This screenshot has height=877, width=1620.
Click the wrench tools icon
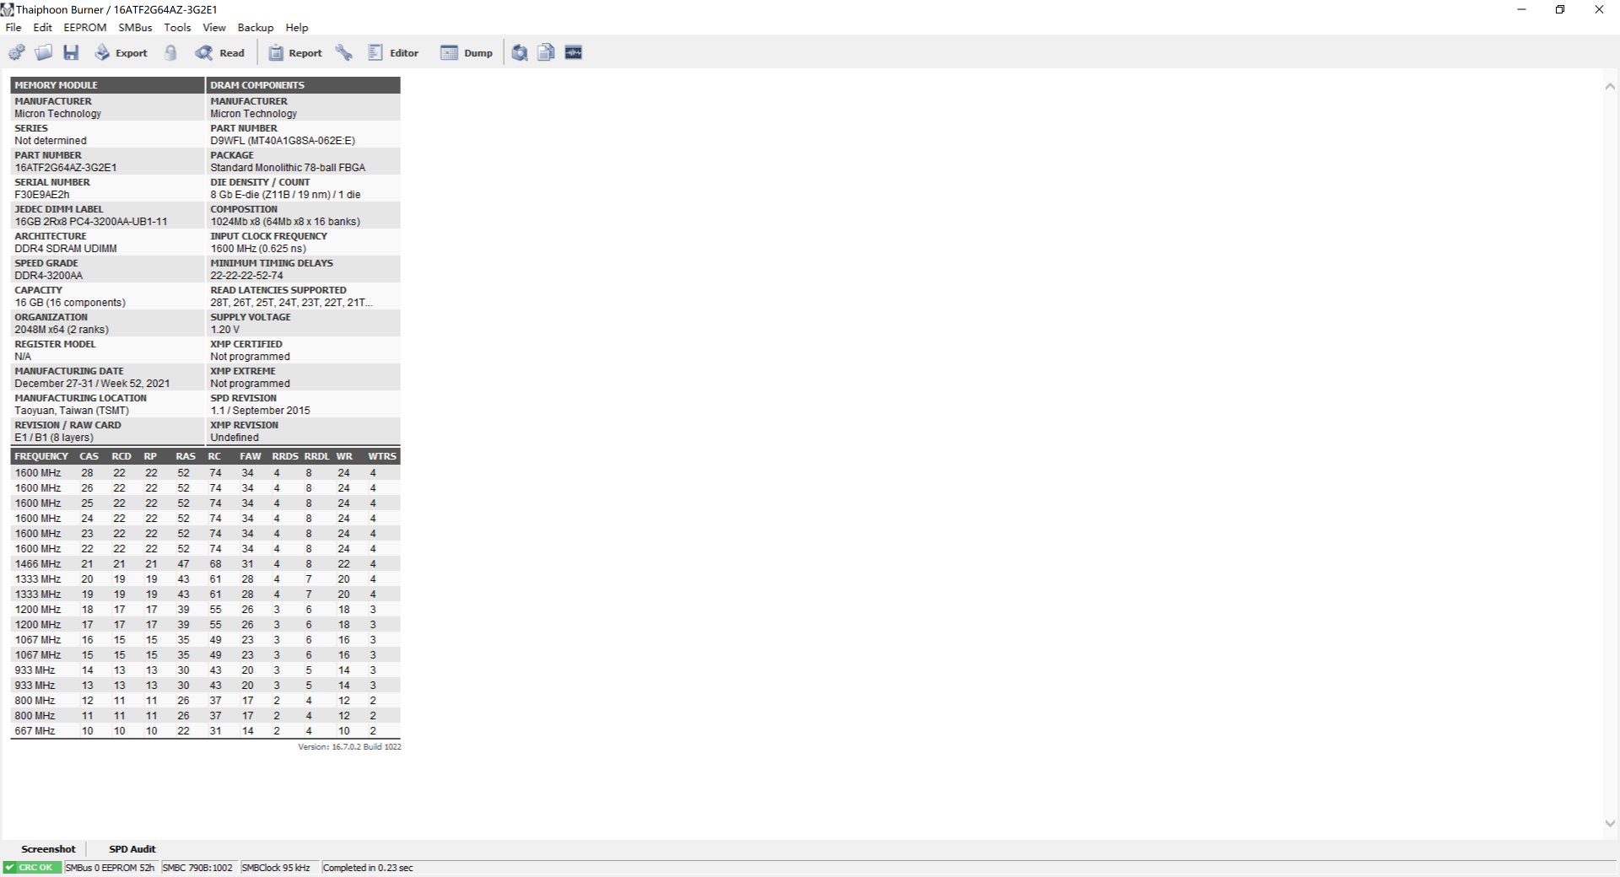pos(343,52)
